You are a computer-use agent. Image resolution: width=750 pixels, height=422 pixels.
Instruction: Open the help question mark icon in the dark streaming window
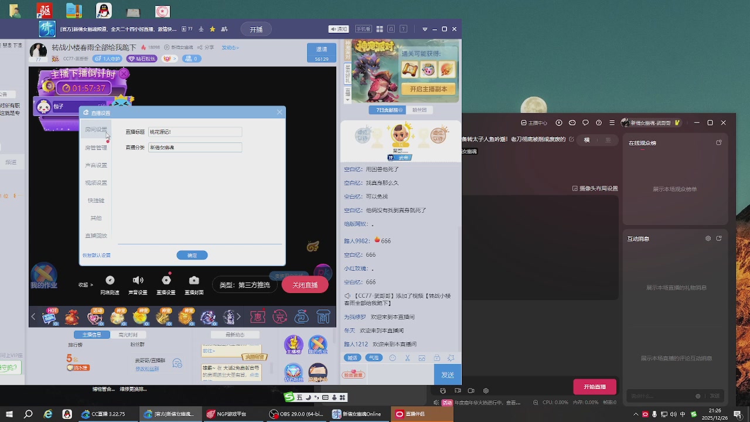coord(598,123)
